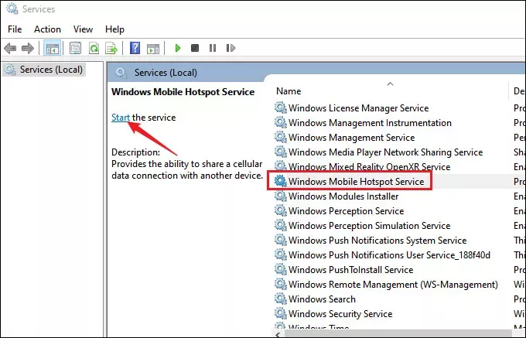Open the Properties toolbar icon
The height and width of the screenshot is (338, 526).
[75, 48]
